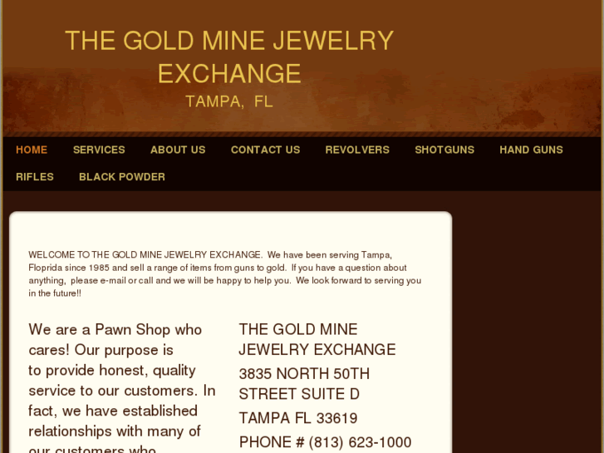
Task: Open the Black Powder section
Action: coord(122,176)
